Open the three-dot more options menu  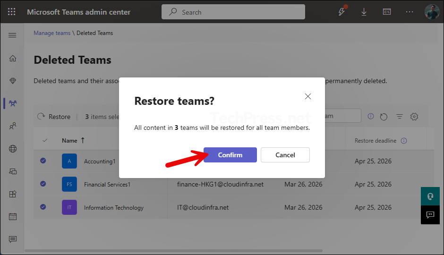coord(410,12)
